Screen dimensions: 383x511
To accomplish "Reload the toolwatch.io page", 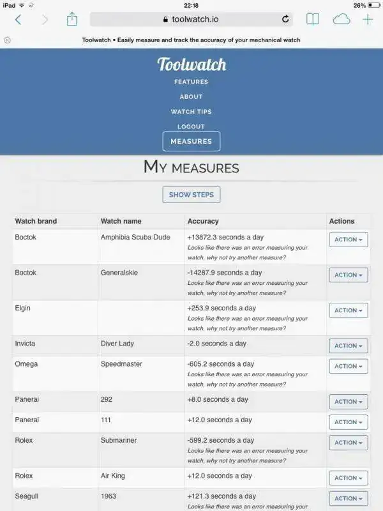I will 285,19.
